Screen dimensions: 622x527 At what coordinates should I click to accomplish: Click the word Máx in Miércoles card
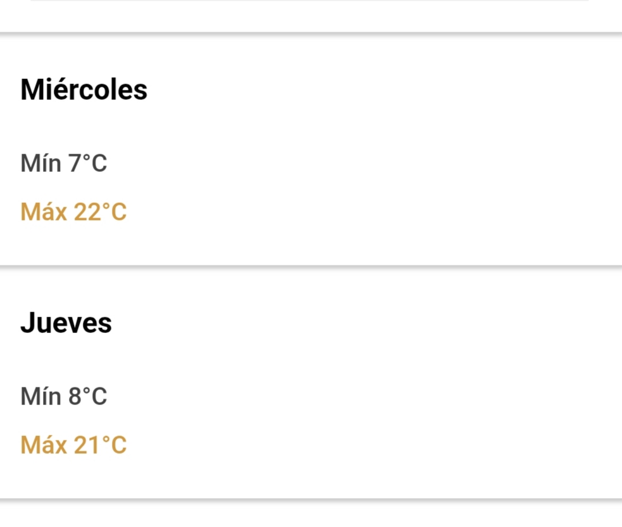pos(44,212)
